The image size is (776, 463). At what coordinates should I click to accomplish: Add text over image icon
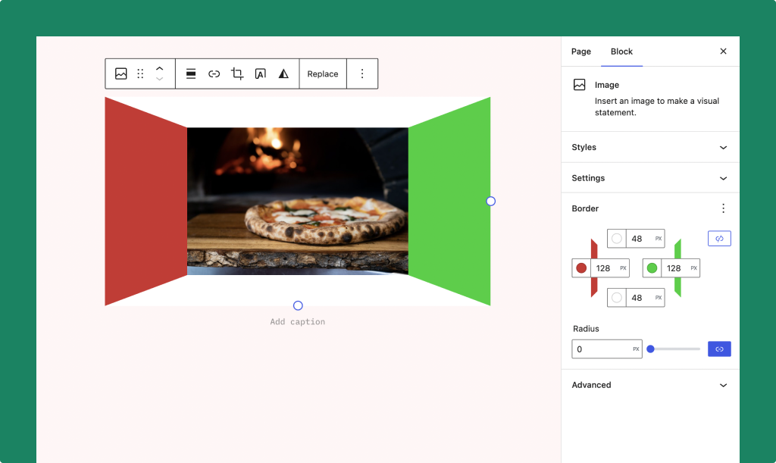260,74
